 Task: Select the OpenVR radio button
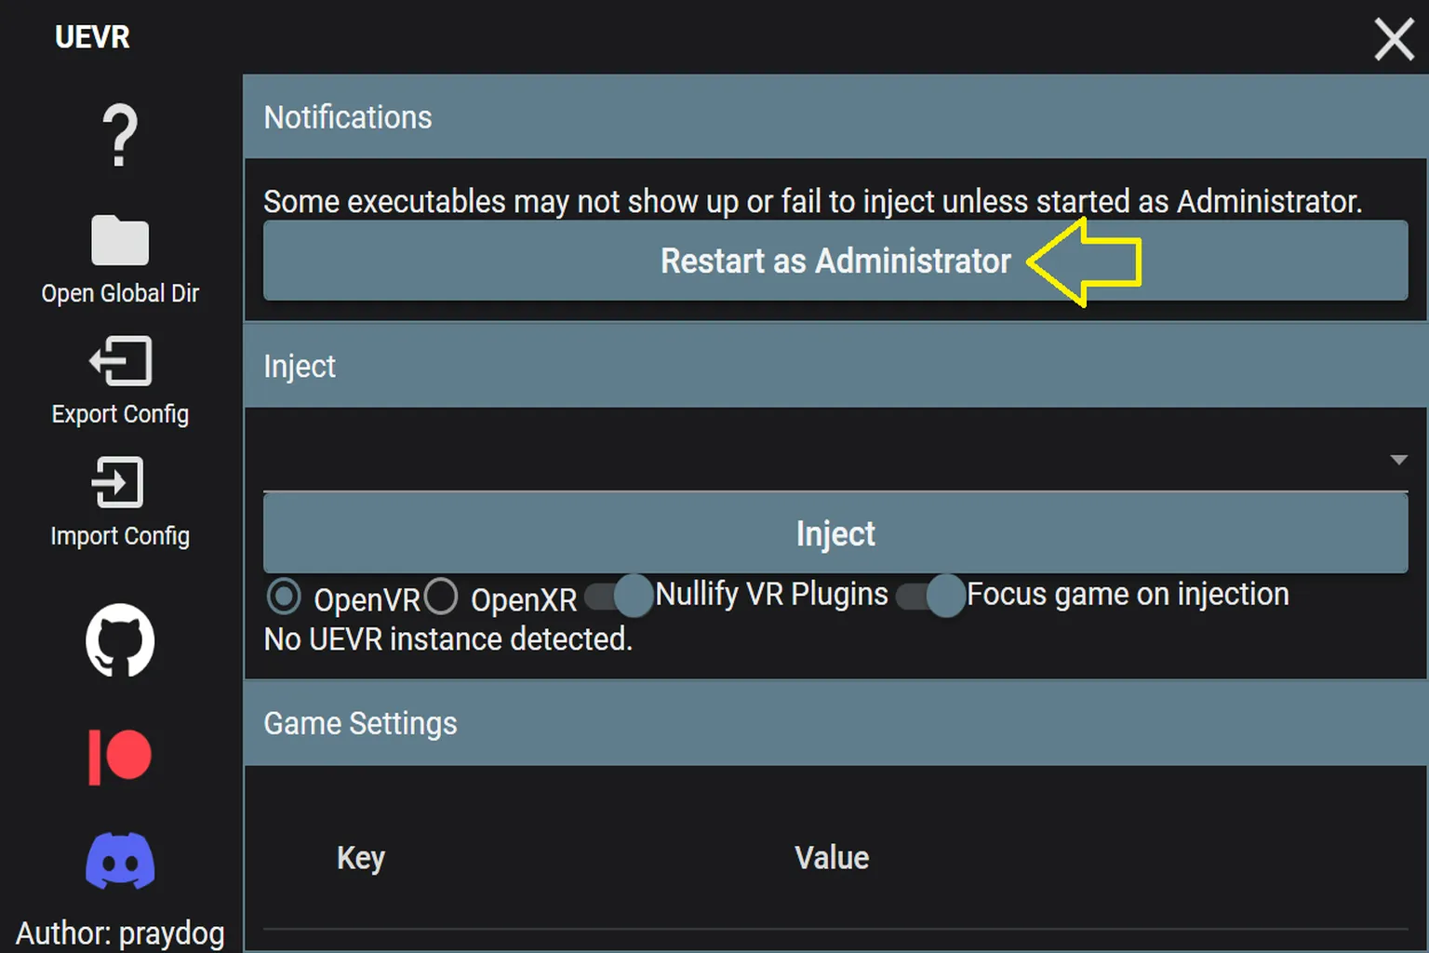tap(284, 597)
